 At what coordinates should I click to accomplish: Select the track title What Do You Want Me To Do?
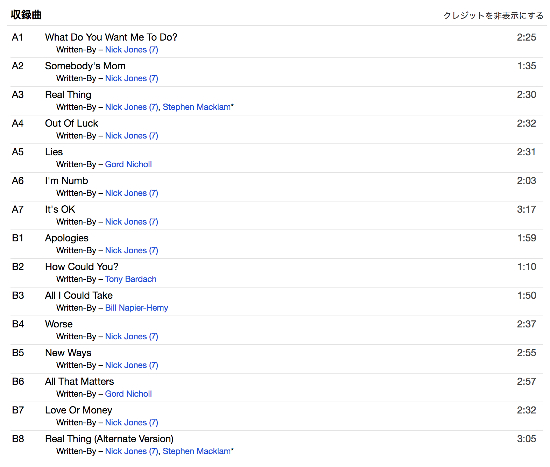coord(111,37)
